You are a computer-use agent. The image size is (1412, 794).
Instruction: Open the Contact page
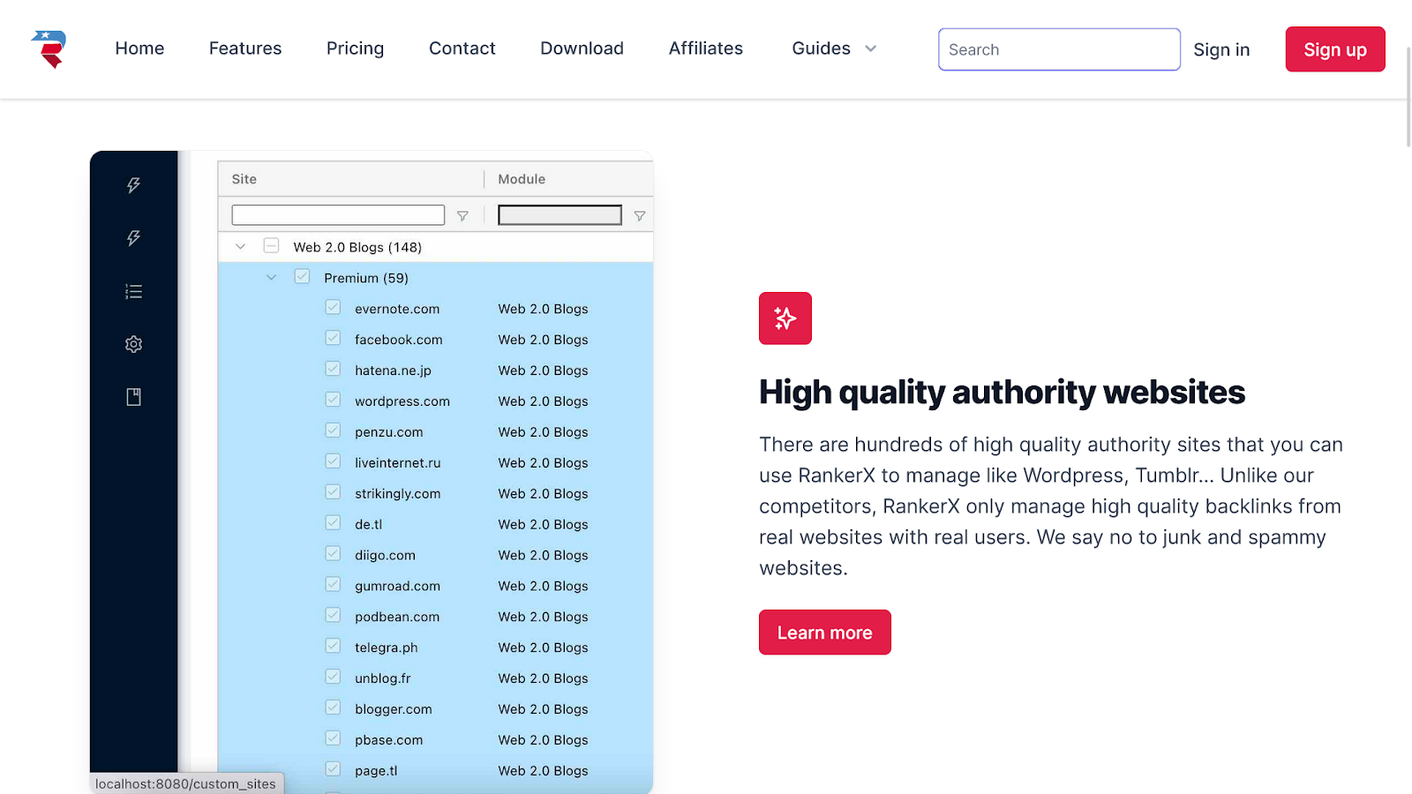pos(462,49)
